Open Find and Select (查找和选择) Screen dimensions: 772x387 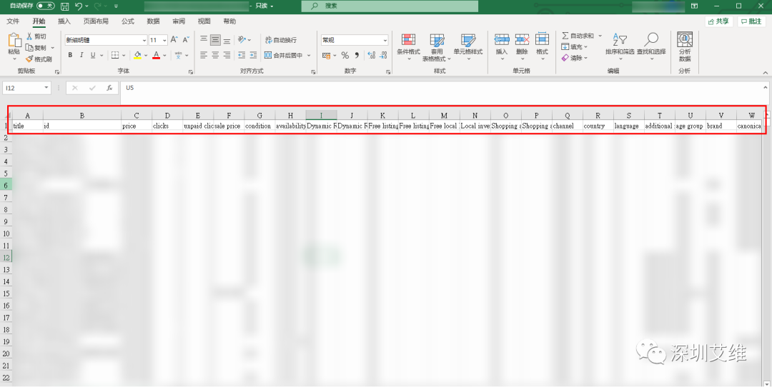(651, 47)
